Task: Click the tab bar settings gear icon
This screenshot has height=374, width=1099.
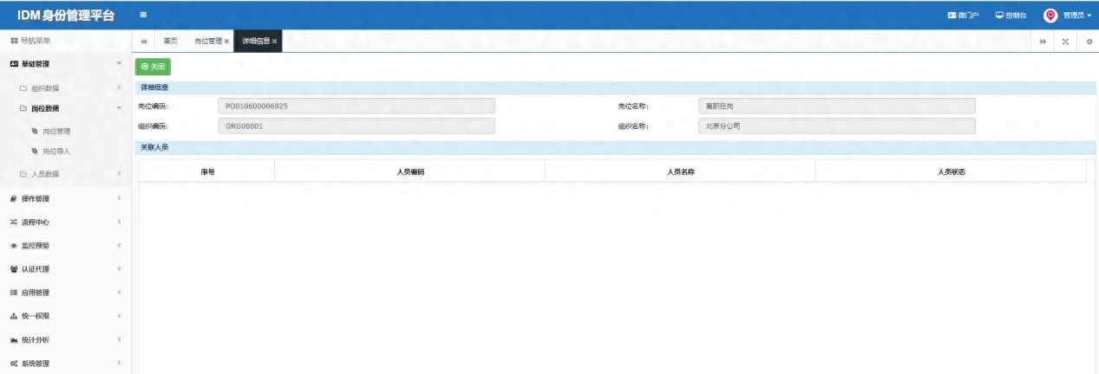Action: click(x=1089, y=42)
